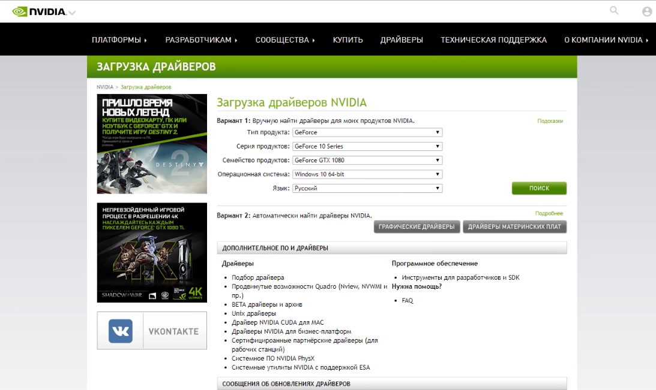Open Продвинутые возможности Quadro link
Viewport: 656px width, 390px height.
(310, 291)
